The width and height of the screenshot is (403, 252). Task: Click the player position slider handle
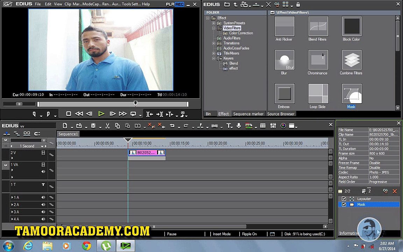[x=135, y=103]
